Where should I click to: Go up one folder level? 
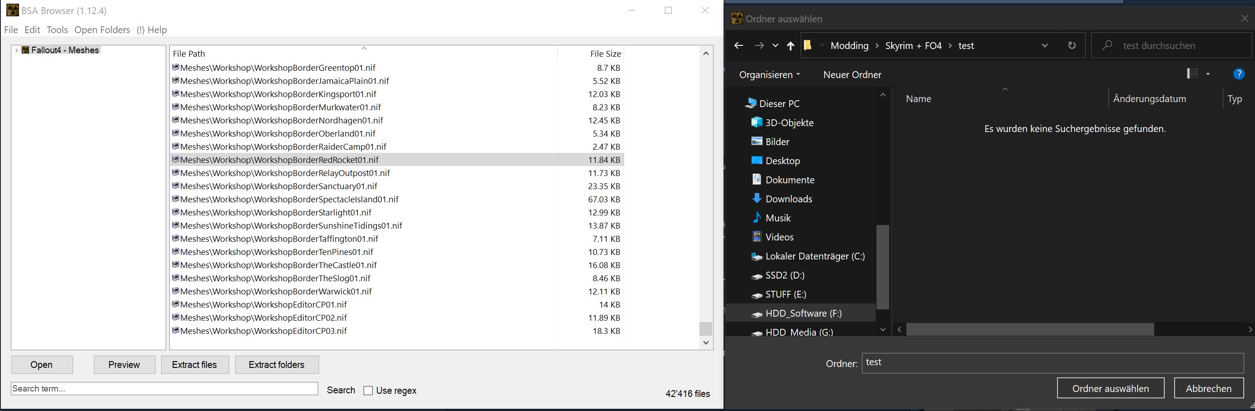(x=790, y=46)
